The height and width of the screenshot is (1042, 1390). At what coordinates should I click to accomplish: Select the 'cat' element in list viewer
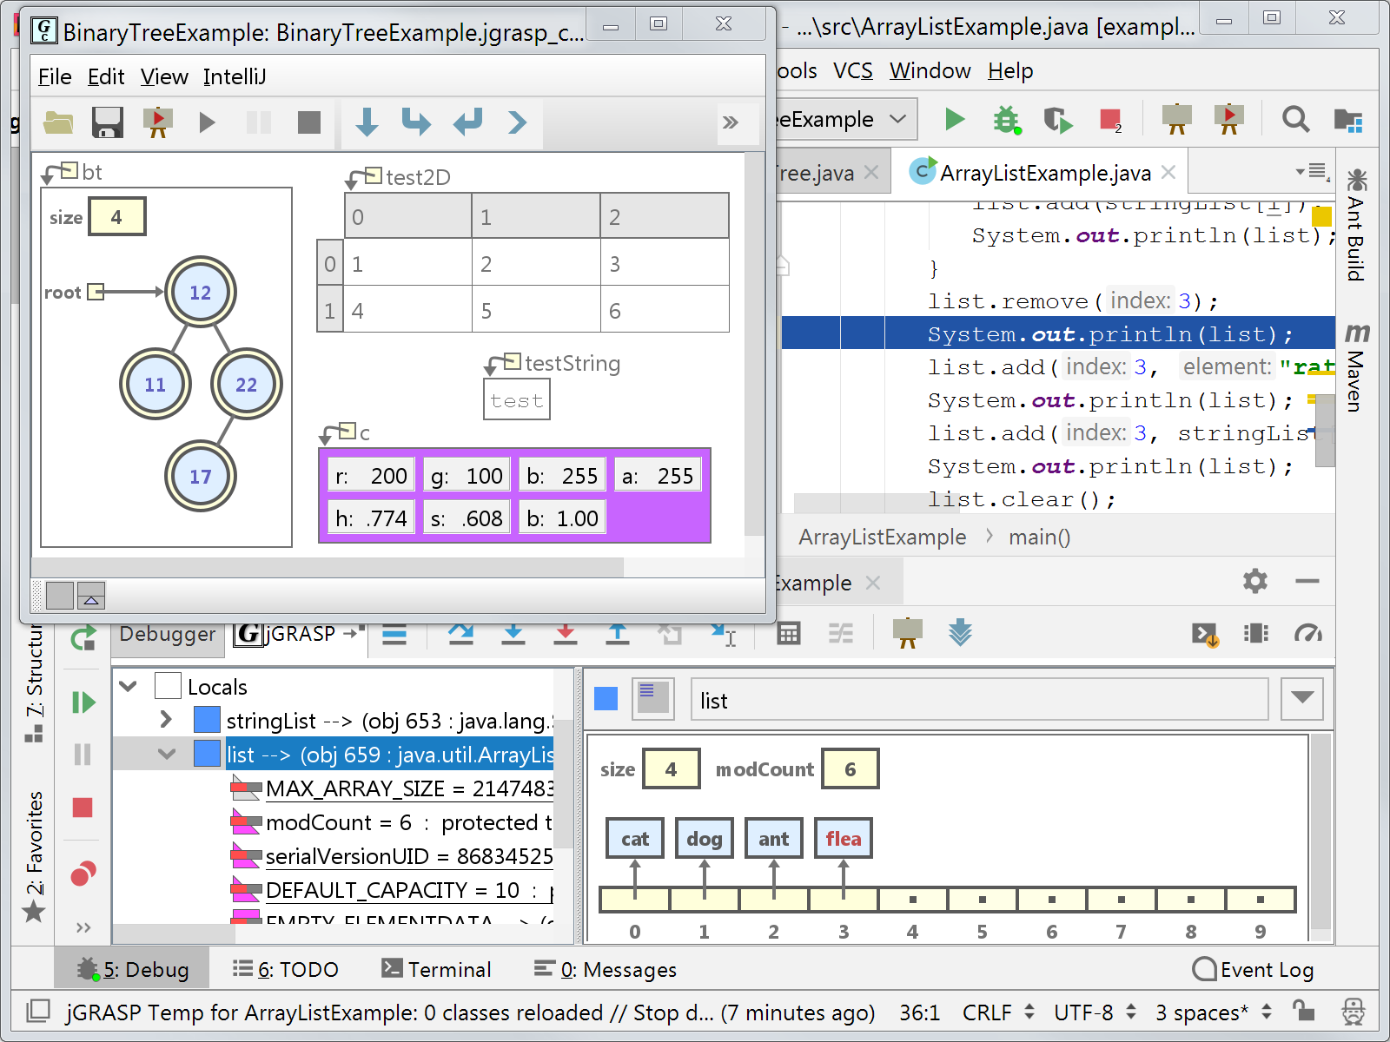(635, 839)
